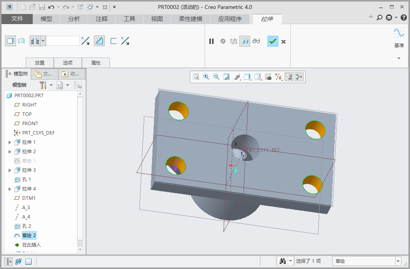Cancel the extrude with the X icon
The height and width of the screenshot is (269, 410).
point(283,42)
